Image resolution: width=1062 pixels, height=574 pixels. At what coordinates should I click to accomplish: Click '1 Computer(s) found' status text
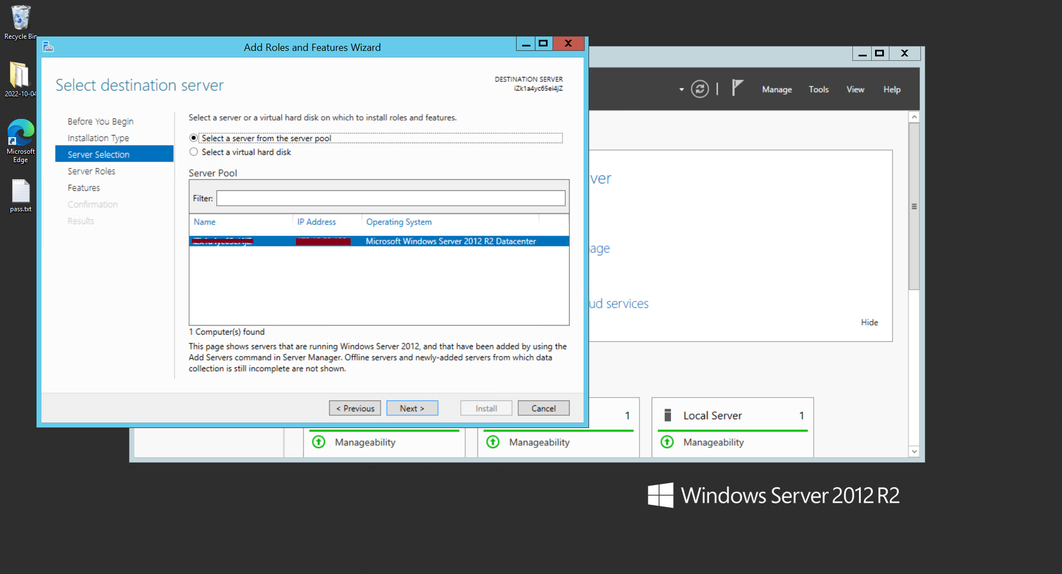(x=227, y=332)
